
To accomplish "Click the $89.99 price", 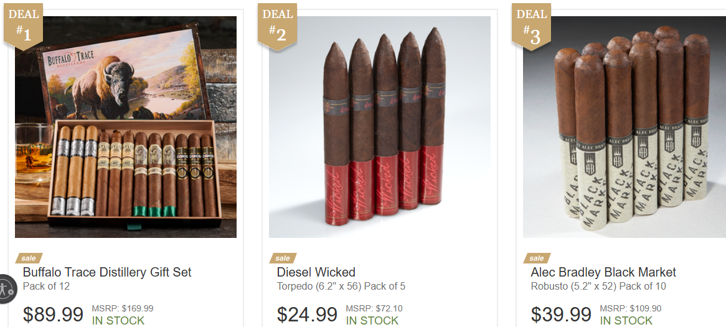I will (54, 315).
